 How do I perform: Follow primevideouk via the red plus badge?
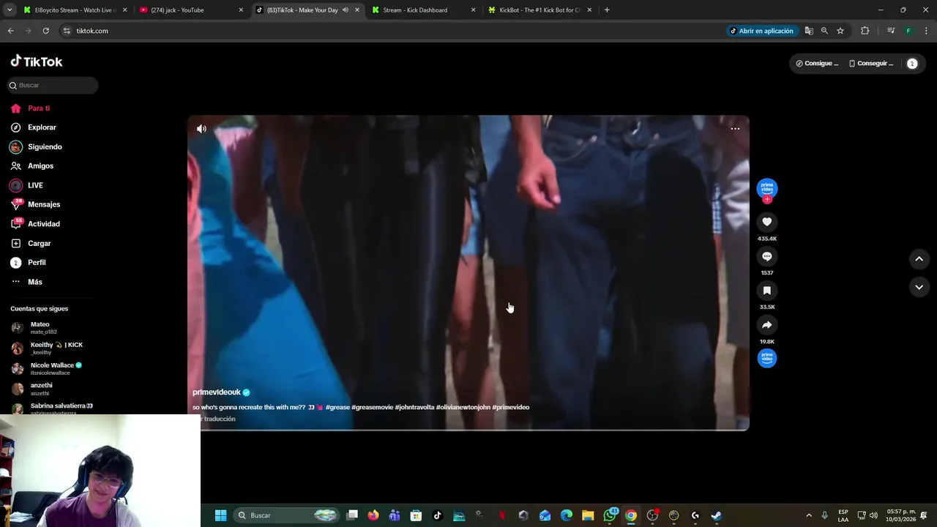click(x=767, y=200)
